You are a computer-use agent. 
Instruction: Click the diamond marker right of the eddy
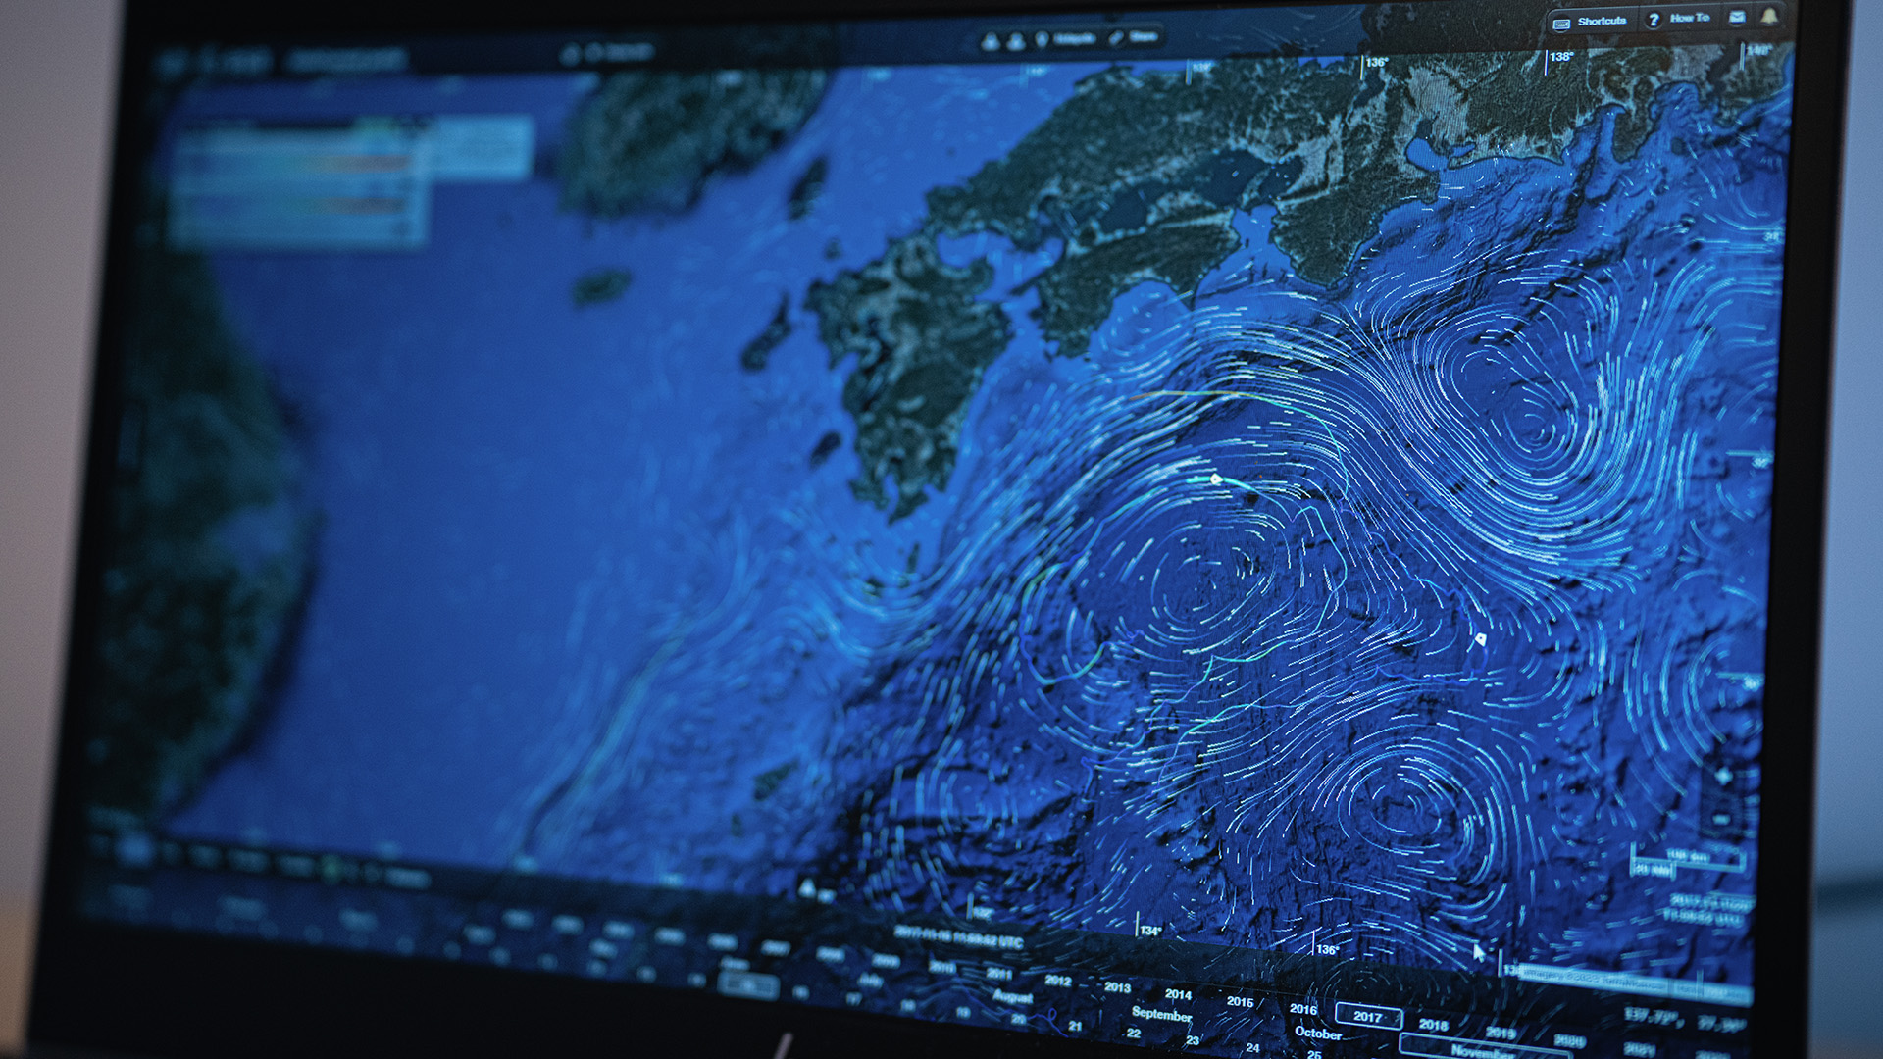pos(1480,639)
